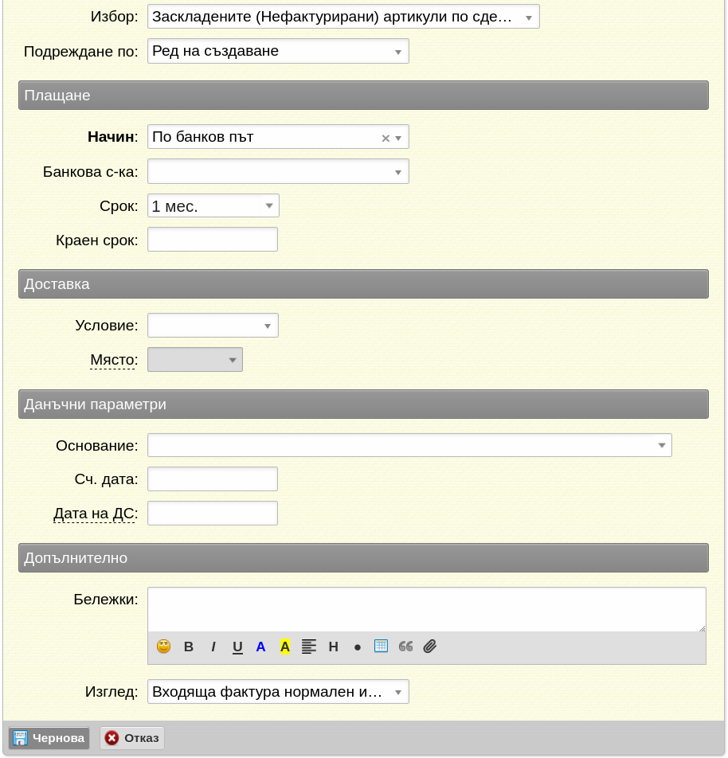Add bullet list item icon

pos(358,647)
